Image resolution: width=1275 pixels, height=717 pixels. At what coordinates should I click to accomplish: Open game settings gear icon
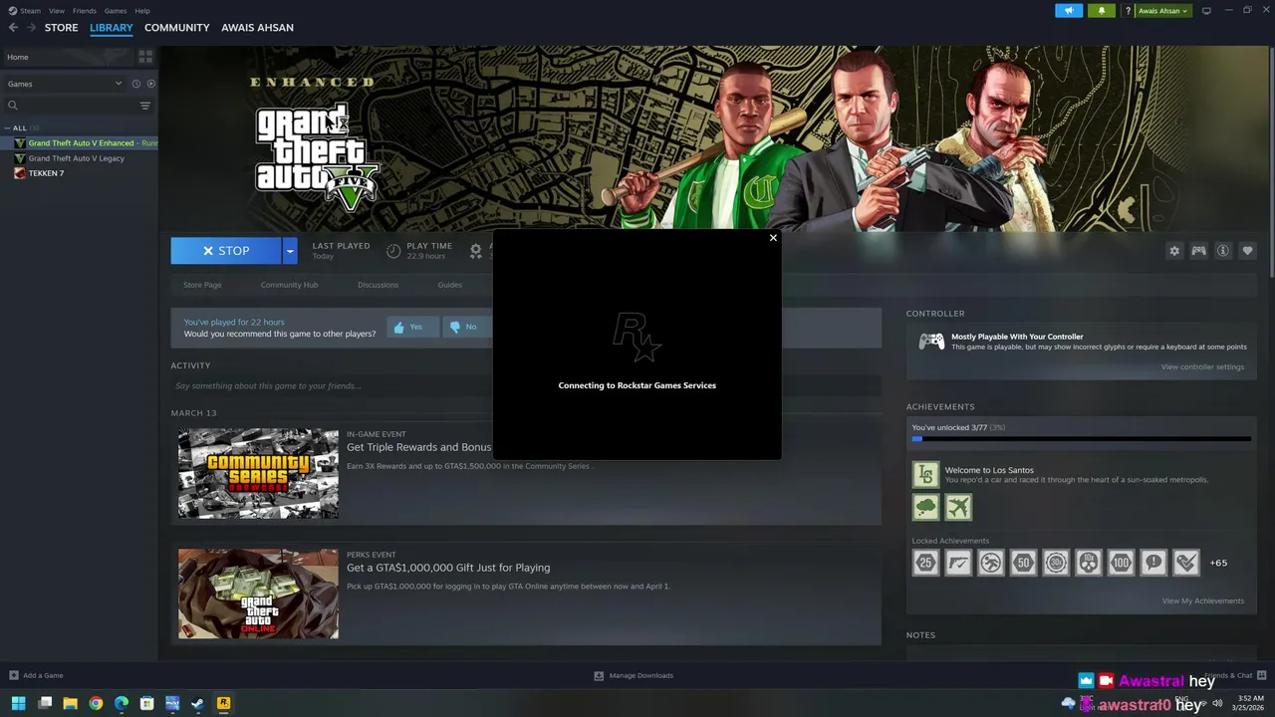tap(1174, 251)
